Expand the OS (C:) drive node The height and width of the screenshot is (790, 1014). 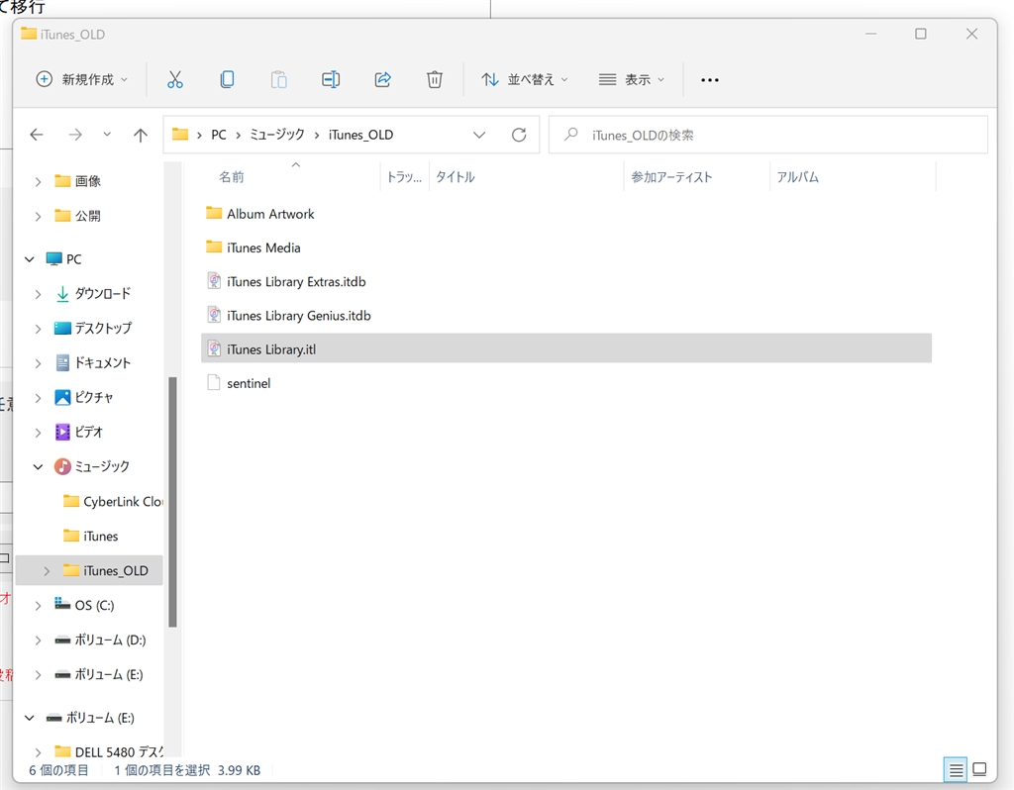39,605
